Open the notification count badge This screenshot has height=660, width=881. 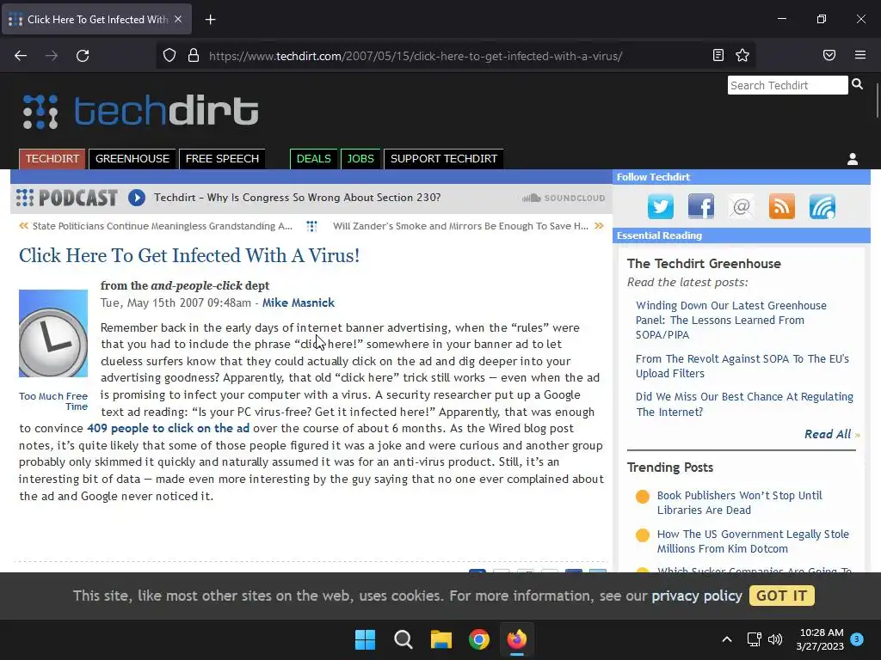pyautogui.click(x=857, y=639)
